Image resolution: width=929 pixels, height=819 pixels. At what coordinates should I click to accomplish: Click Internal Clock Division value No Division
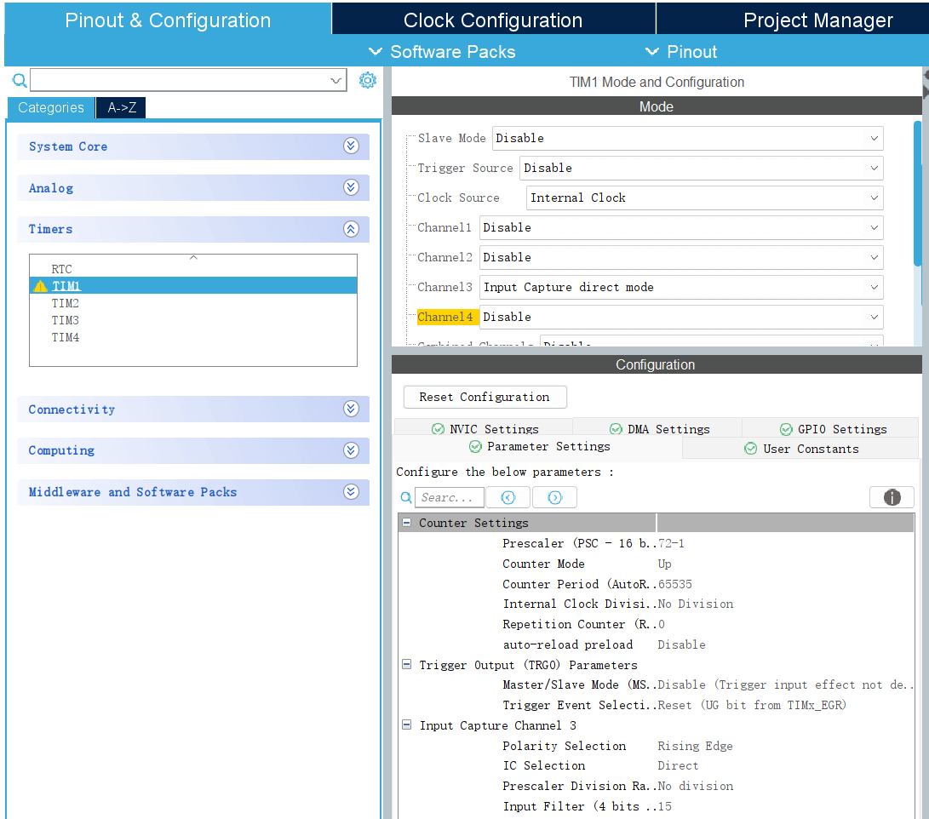click(x=696, y=604)
